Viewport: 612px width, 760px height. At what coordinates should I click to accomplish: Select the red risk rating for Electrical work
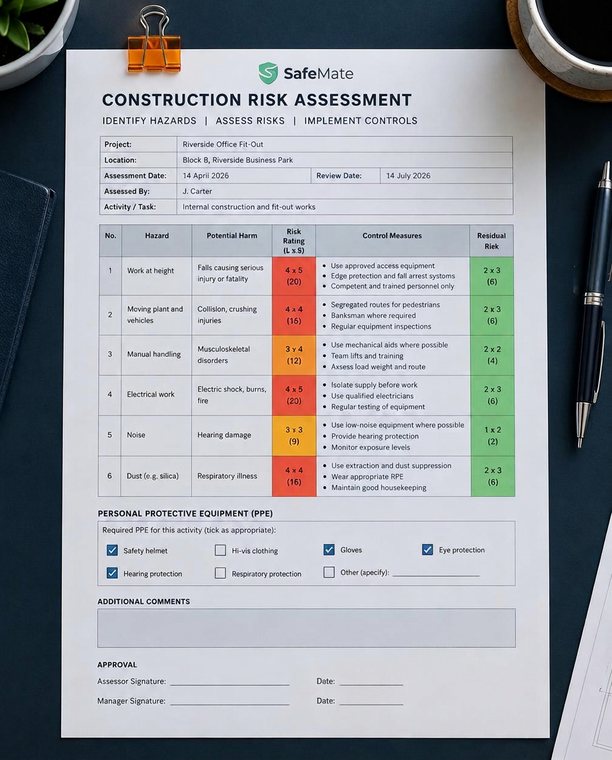293,395
